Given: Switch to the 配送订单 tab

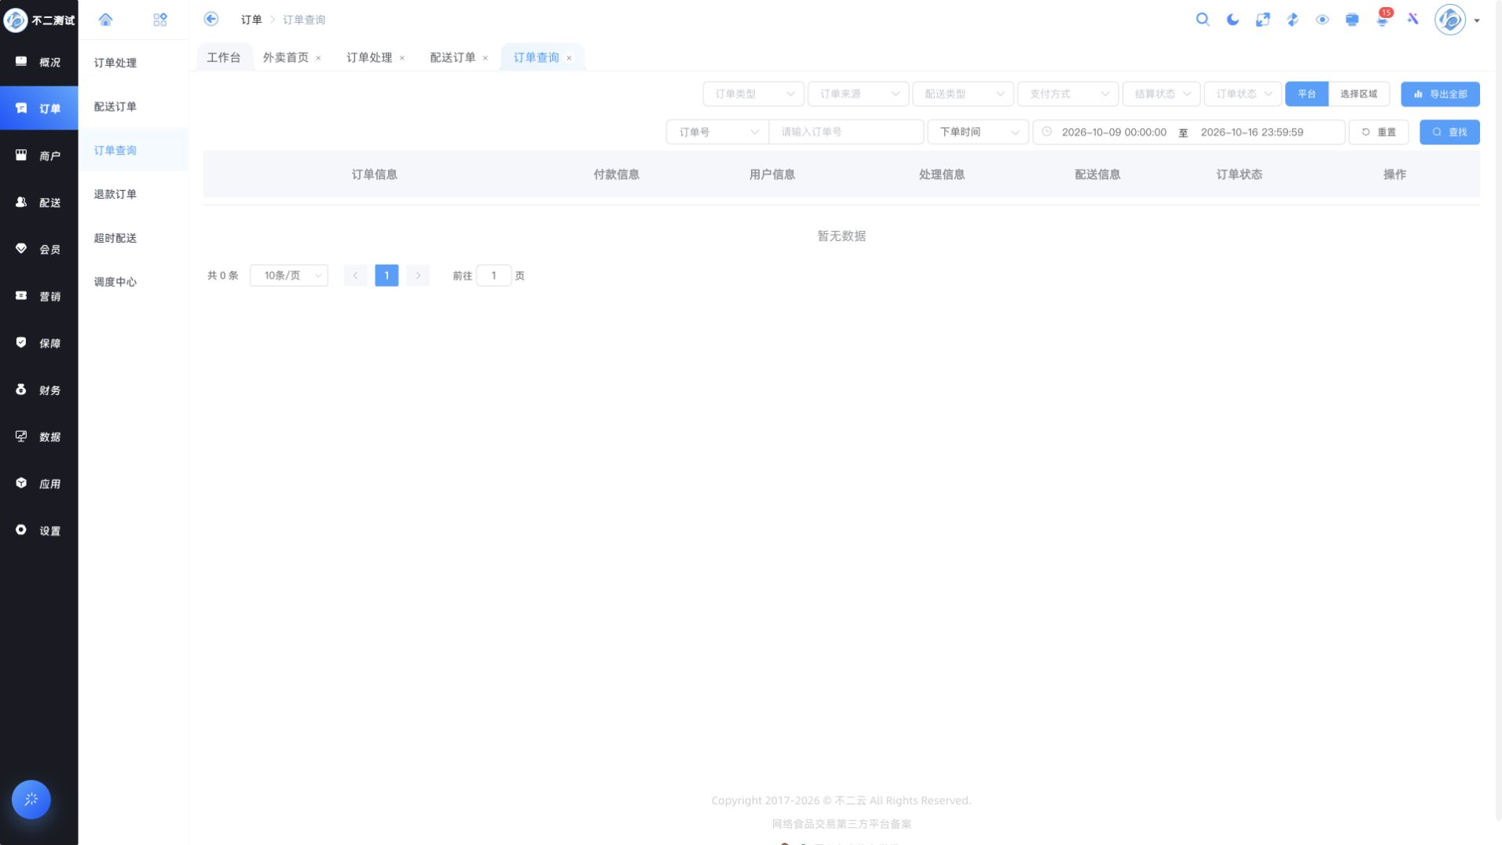Looking at the screenshot, I should click(x=452, y=57).
